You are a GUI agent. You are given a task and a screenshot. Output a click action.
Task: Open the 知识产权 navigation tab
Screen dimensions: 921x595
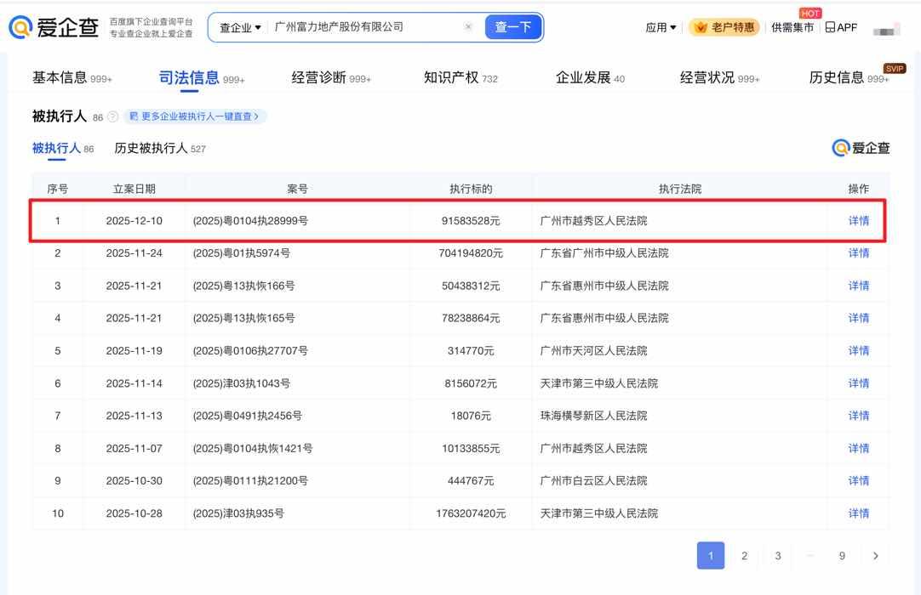tap(451, 76)
